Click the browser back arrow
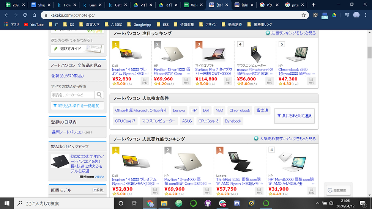This screenshot has width=372, height=209. (6, 15)
